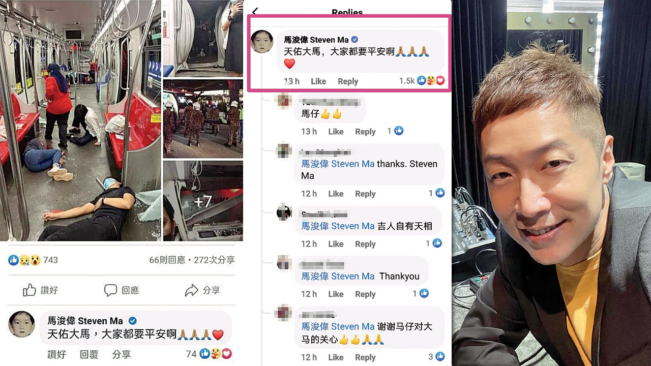Open the rescue workers night photo

[203, 118]
